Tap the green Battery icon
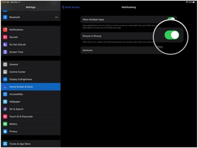This screenshot has width=198, height=148. [5, 124]
